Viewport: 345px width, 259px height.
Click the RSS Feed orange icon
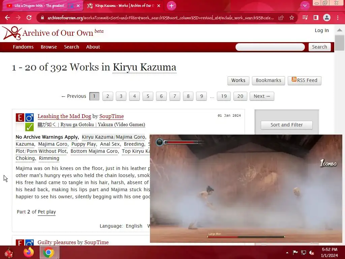pos(294,80)
